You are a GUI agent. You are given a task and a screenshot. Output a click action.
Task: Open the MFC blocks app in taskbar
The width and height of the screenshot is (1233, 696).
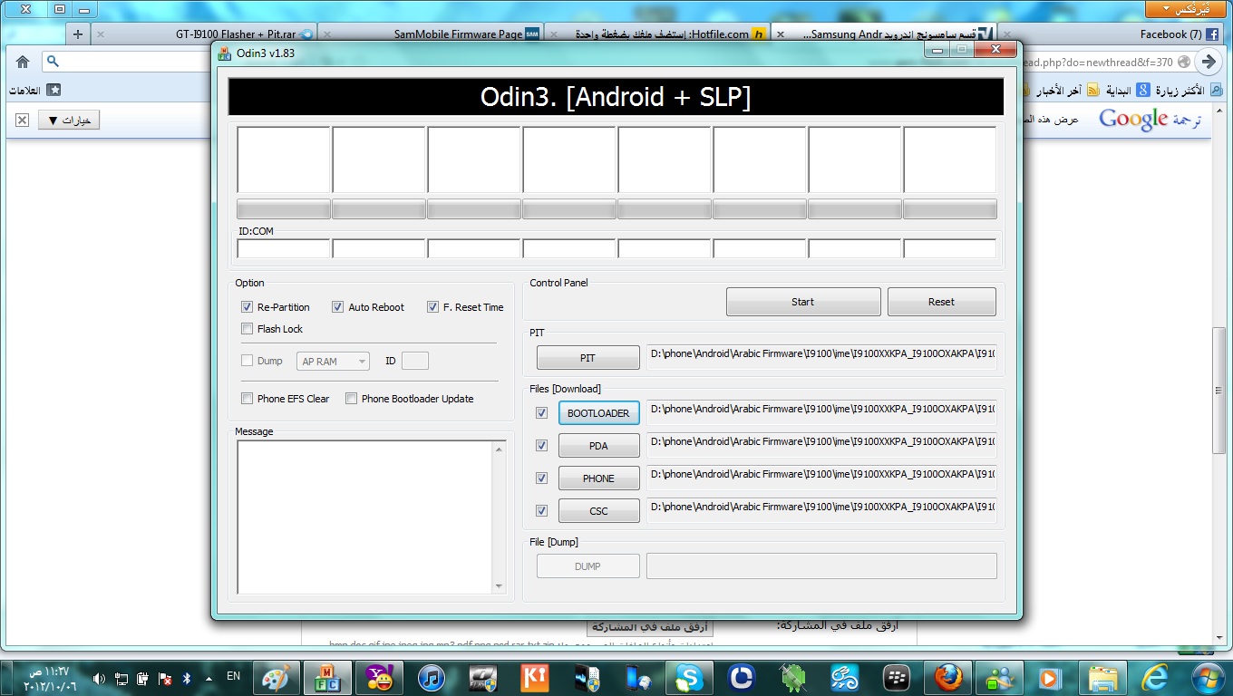[327, 677]
